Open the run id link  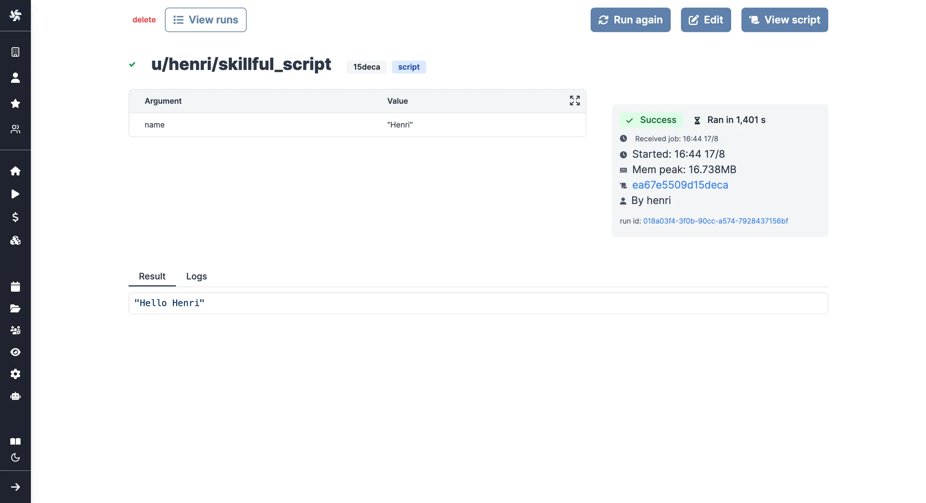[x=716, y=221]
